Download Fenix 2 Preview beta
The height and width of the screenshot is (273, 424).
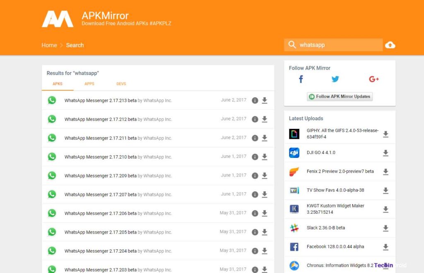tap(385, 172)
